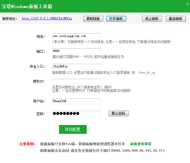Image resolution: width=190 pixels, height=163 pixels.
Task: Click the 复制链接 button
Action: 93,19
